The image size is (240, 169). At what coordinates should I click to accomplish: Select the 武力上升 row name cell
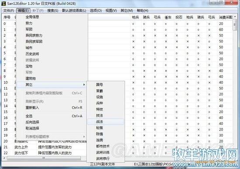click(21, 147)
